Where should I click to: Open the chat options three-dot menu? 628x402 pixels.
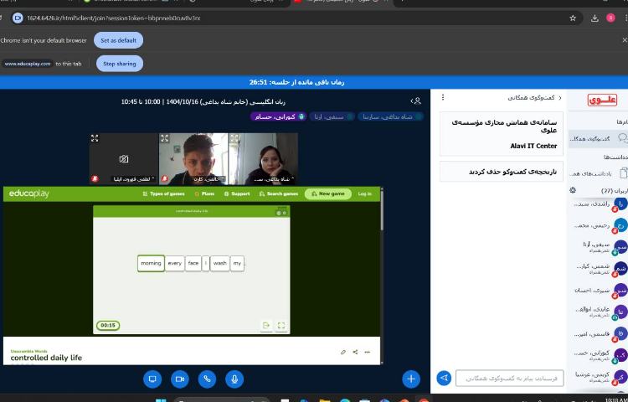tap(443, 98)
